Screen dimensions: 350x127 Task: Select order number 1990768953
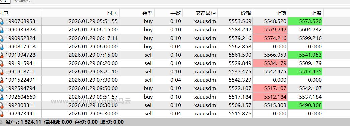20,21
